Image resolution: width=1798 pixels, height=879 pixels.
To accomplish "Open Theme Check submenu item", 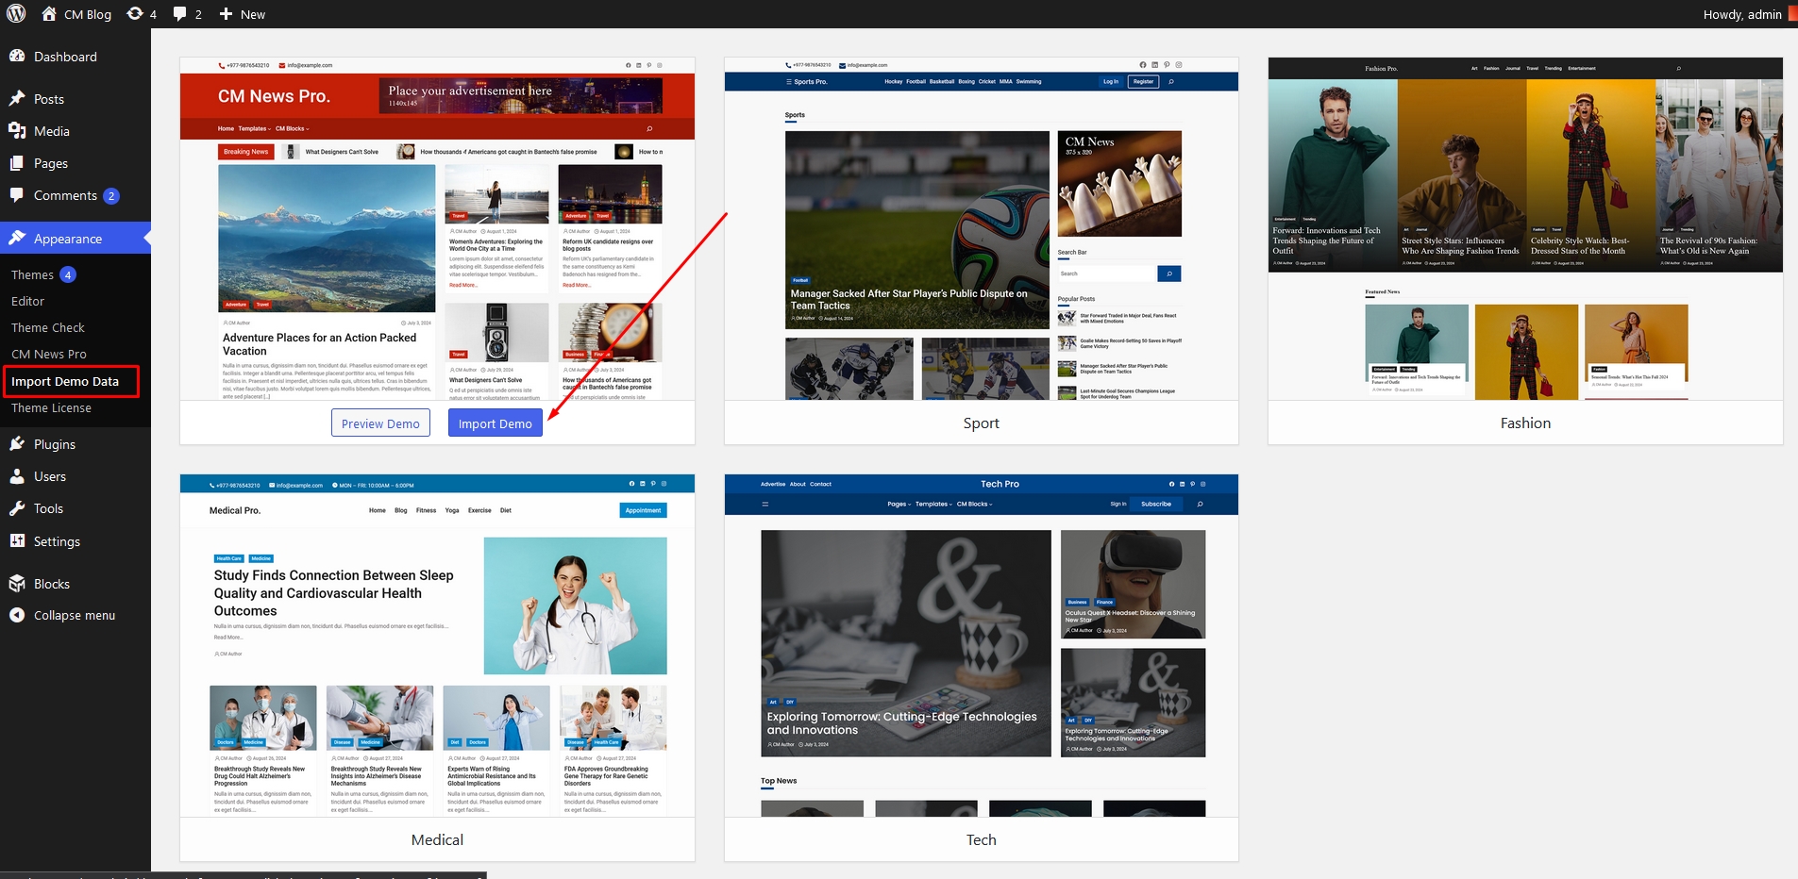I will (x=48, y=328).
